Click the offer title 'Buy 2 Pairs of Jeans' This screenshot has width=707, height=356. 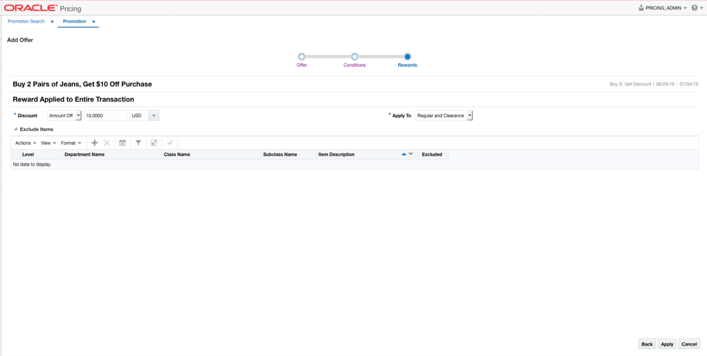[x=82, y=84]
